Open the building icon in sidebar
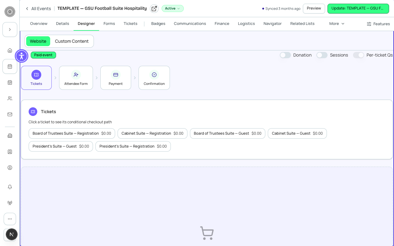Image resolution: width=394 pixels, height=246 pixels. [x=10, y=136]
